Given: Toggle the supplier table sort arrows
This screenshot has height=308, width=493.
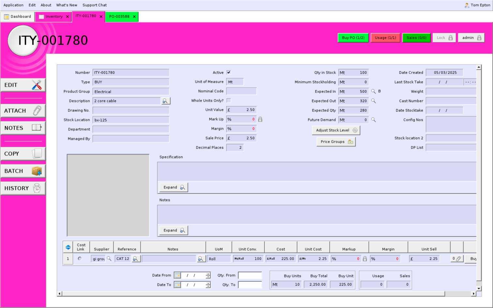Looking at the screenshot, I should pyautogui.click(x=68, y=247).
